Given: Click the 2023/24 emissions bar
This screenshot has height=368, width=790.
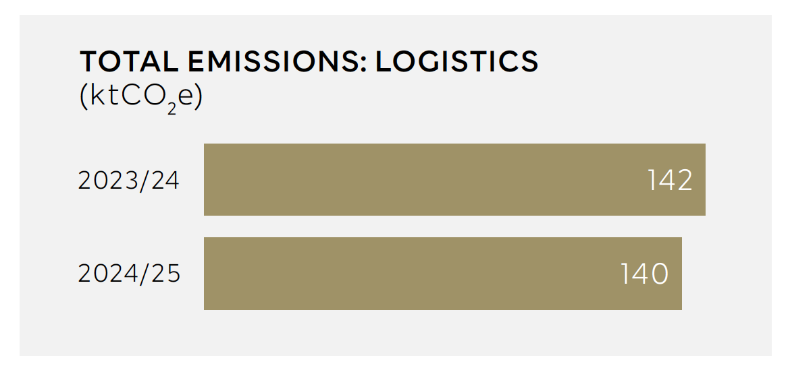Looking at the screenshot, I should (x=454, y=179).
